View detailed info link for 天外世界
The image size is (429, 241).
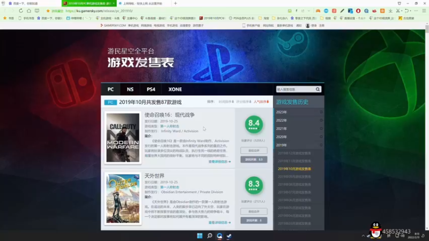219,223
